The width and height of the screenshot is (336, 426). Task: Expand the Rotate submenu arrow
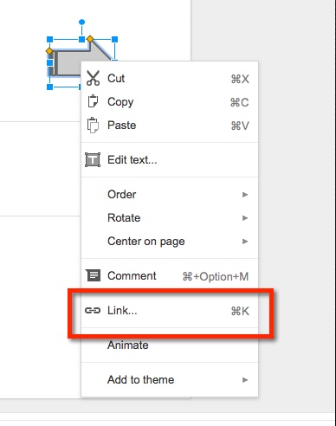(x=245, y=218)
